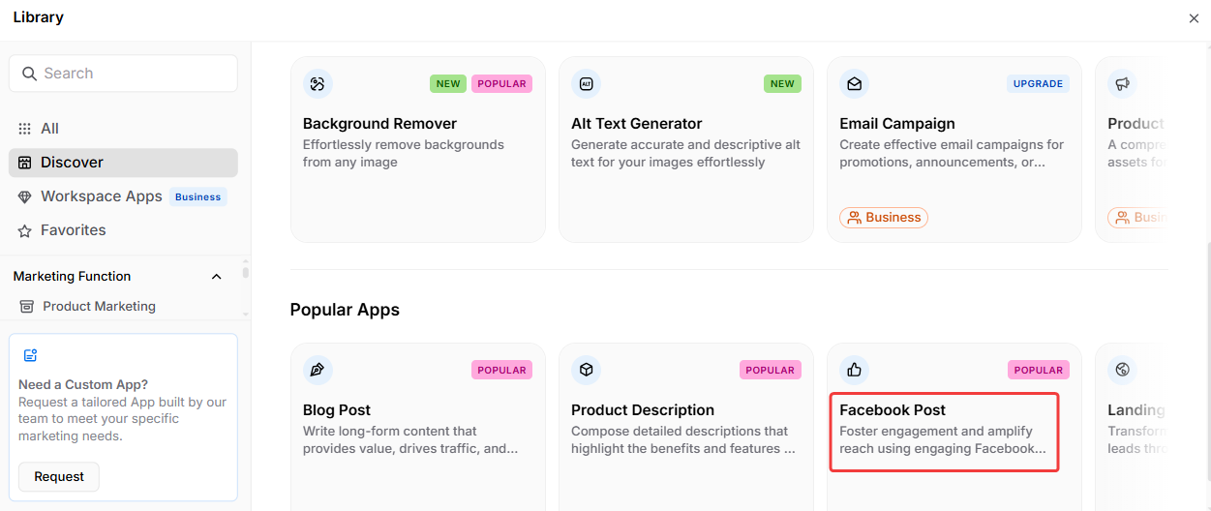Click the globe icon on the Landing card
The width and height of the screenshot is (1211, 511).
1122,370
